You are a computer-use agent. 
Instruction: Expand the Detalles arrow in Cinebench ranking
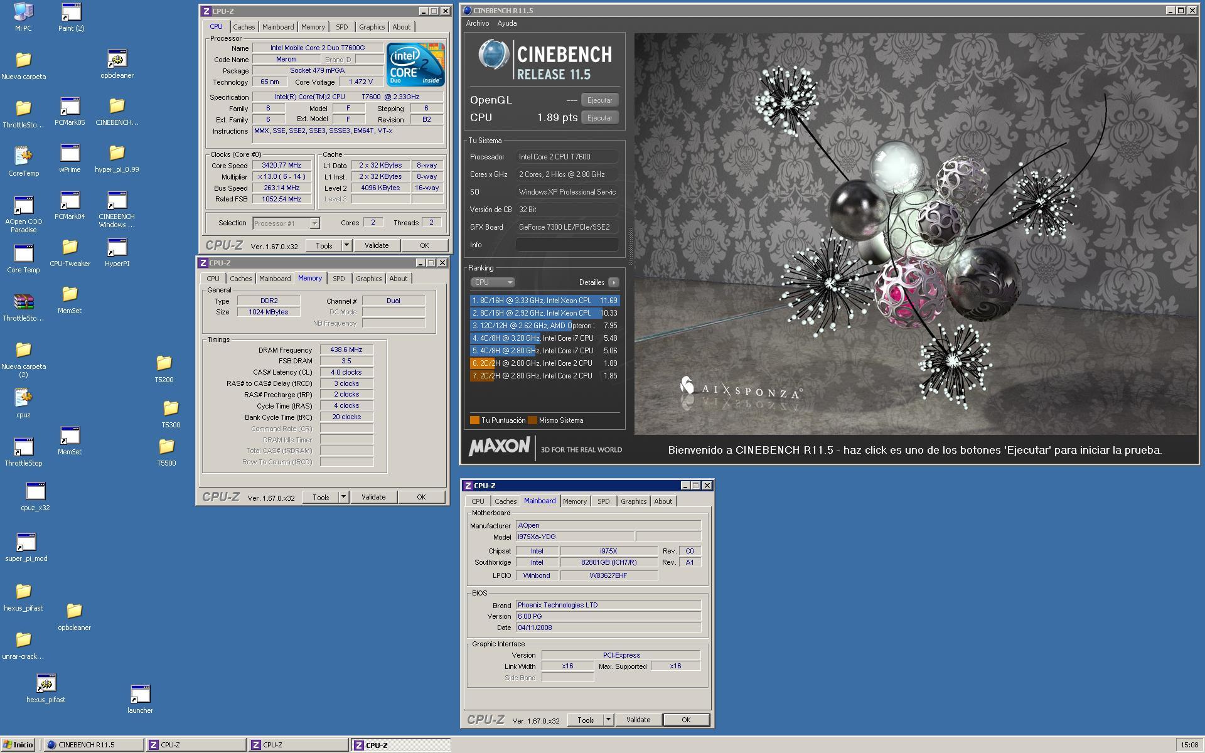click(x=613, y=282)
